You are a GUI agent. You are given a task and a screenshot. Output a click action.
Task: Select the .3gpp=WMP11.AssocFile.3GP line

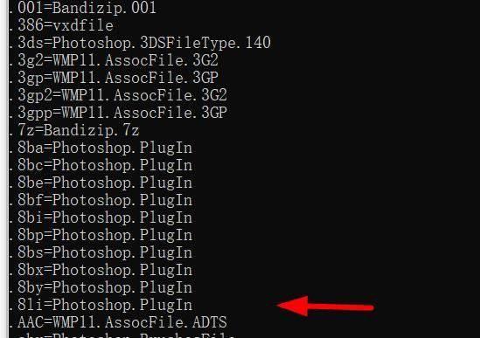pyautogui.click(x=118, y=113)
